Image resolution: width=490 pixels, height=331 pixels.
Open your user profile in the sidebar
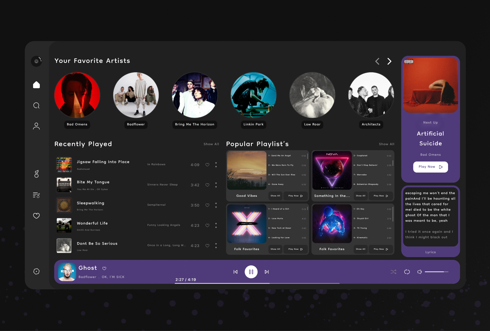click(x=36, y=126)
